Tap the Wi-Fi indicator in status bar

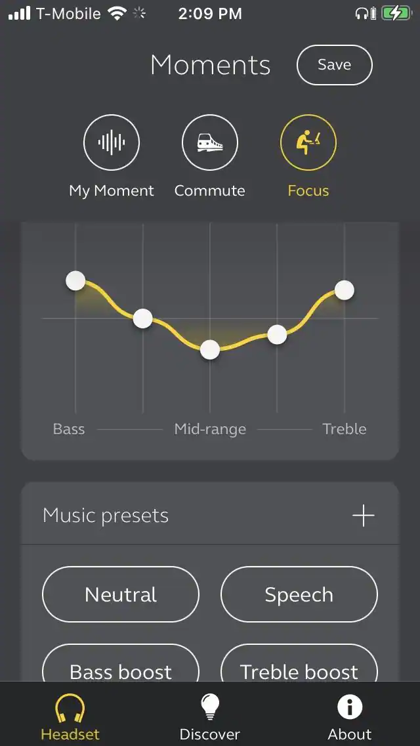pyautogui.click(x=117, y=13)
